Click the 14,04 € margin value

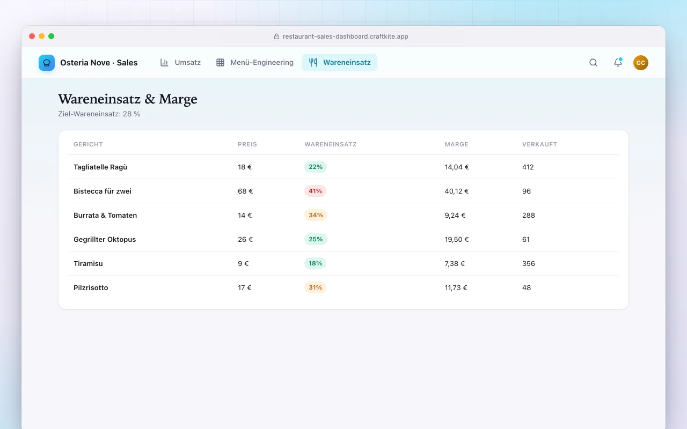tap(457, 167)
